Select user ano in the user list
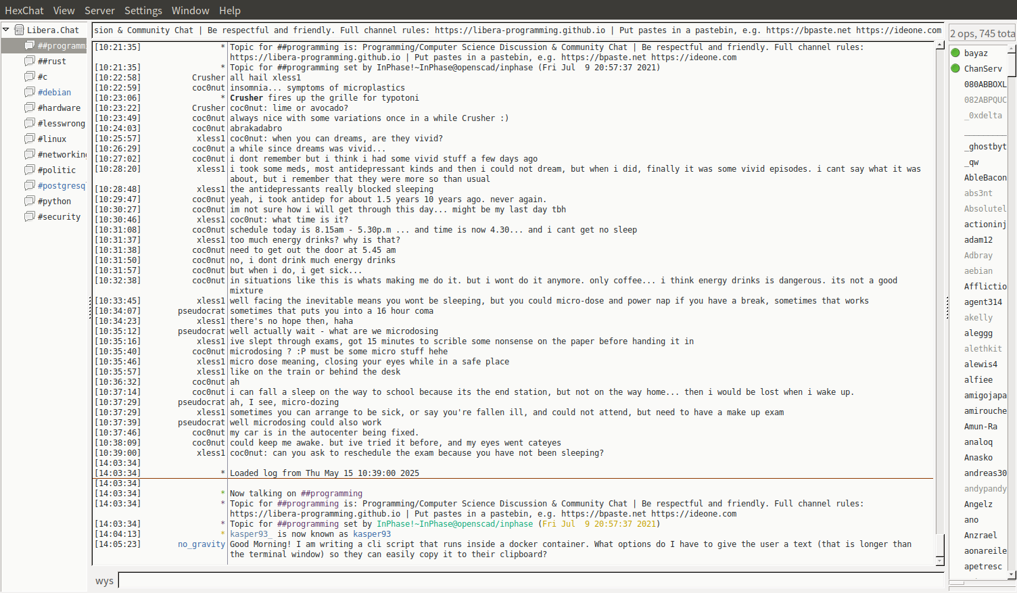Viewport: 1017px width, 593px height. tap(972, 519)
